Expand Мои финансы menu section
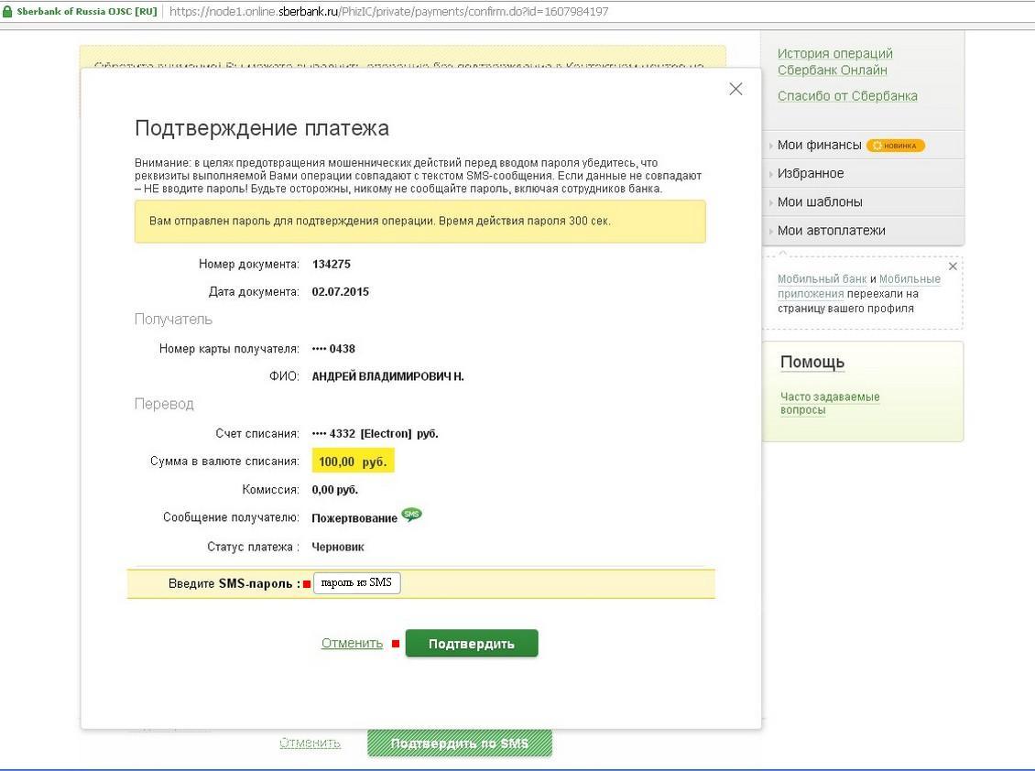Screen dimensions: 1035x771 [x=819, y=146]
